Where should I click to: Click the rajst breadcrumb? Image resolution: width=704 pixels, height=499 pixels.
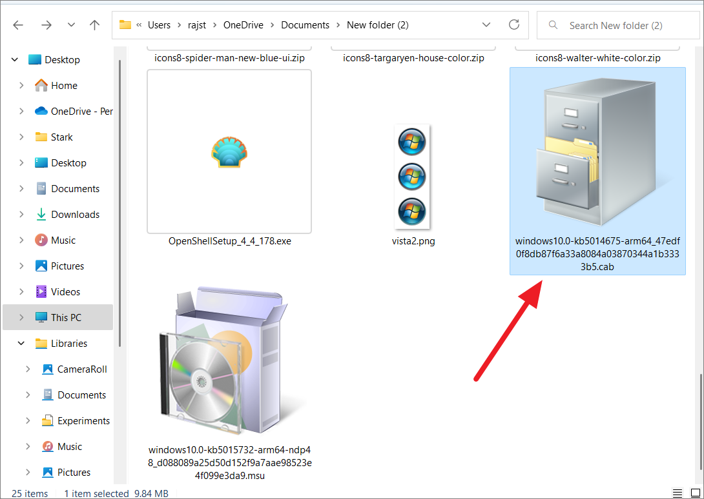click(x=196, y=25)
